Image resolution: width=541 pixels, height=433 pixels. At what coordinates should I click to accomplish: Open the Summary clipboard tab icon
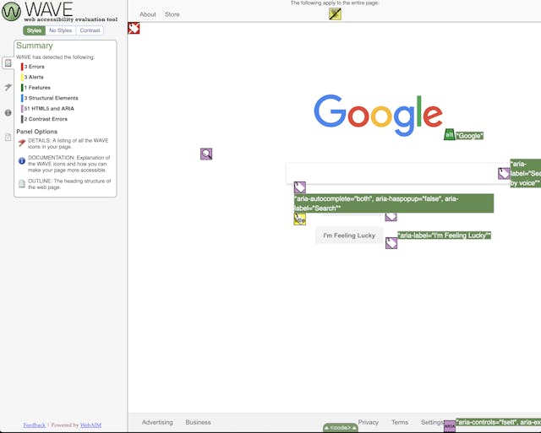pyautogui.click(x=8, y=63)
